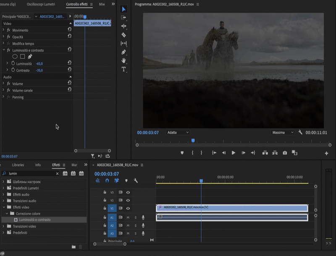The width and height of the screenshot is (336, 256).
Task: Toggle lock on track V2
Action: 105,200
